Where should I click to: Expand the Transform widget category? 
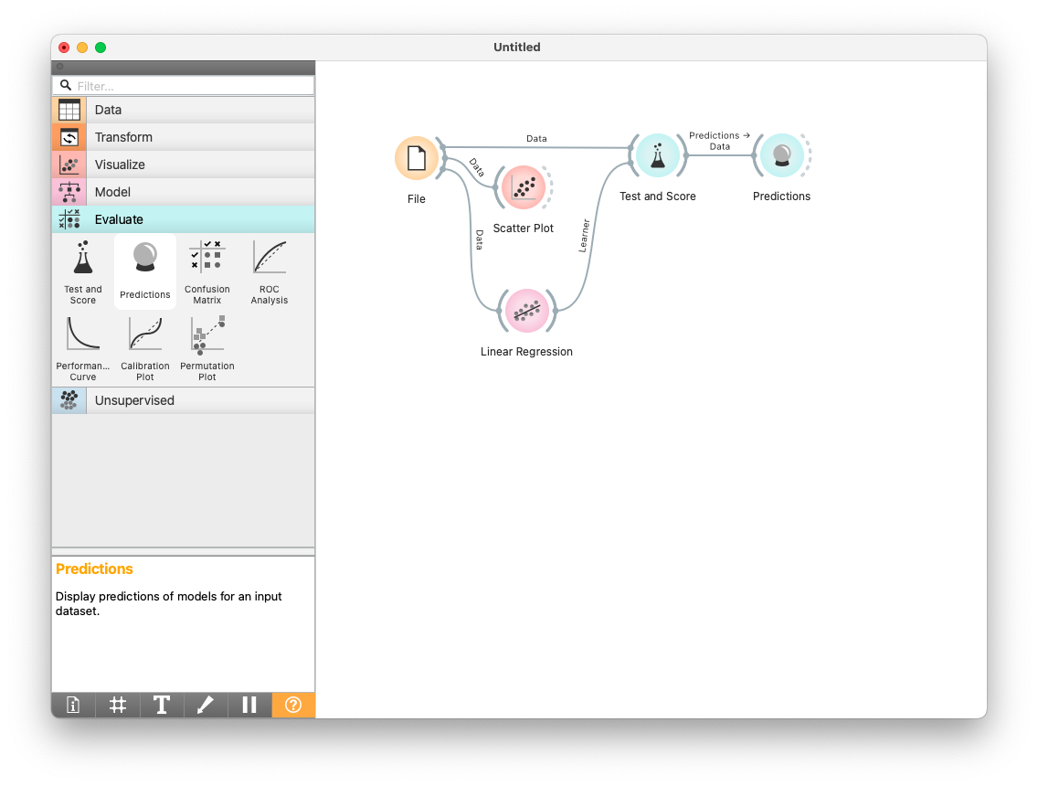pos(184,137)
